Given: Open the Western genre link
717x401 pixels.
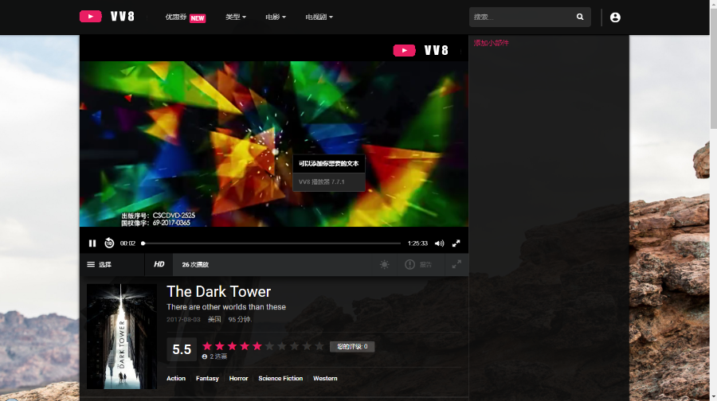Looking at the screenshot, I should pyautogui.click(x=325, y=378).
